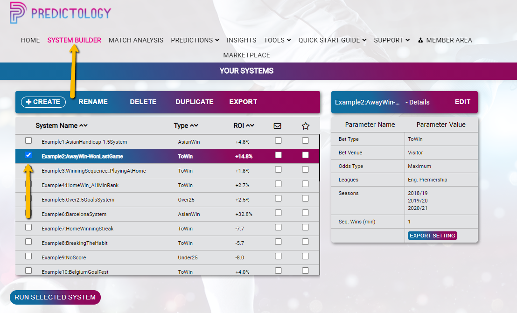Toggle email checkbox for Example2:AwayWin-WonLastGame

(278, 155)
